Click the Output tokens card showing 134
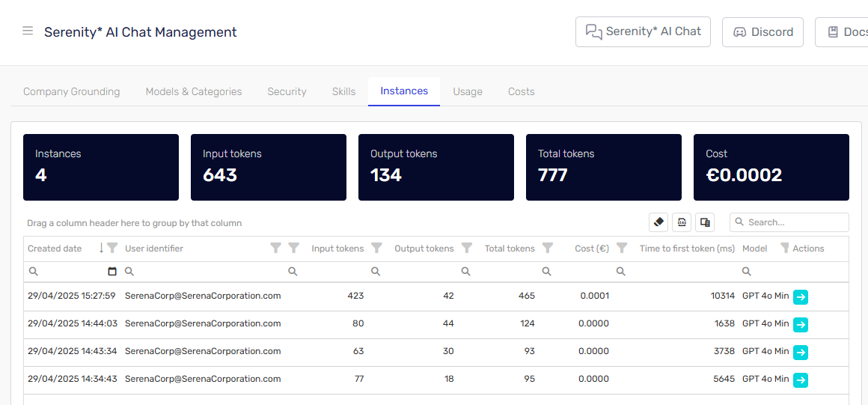The width and height of the screenshot is (868, 405). pyautogui.click(x=436, y=168)
